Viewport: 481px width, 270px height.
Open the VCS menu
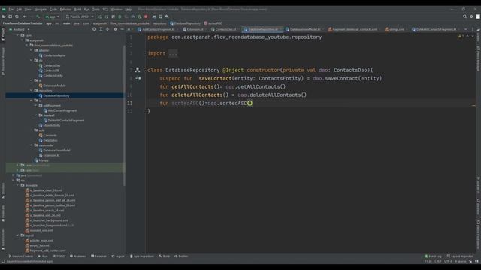tap(105, 10)
